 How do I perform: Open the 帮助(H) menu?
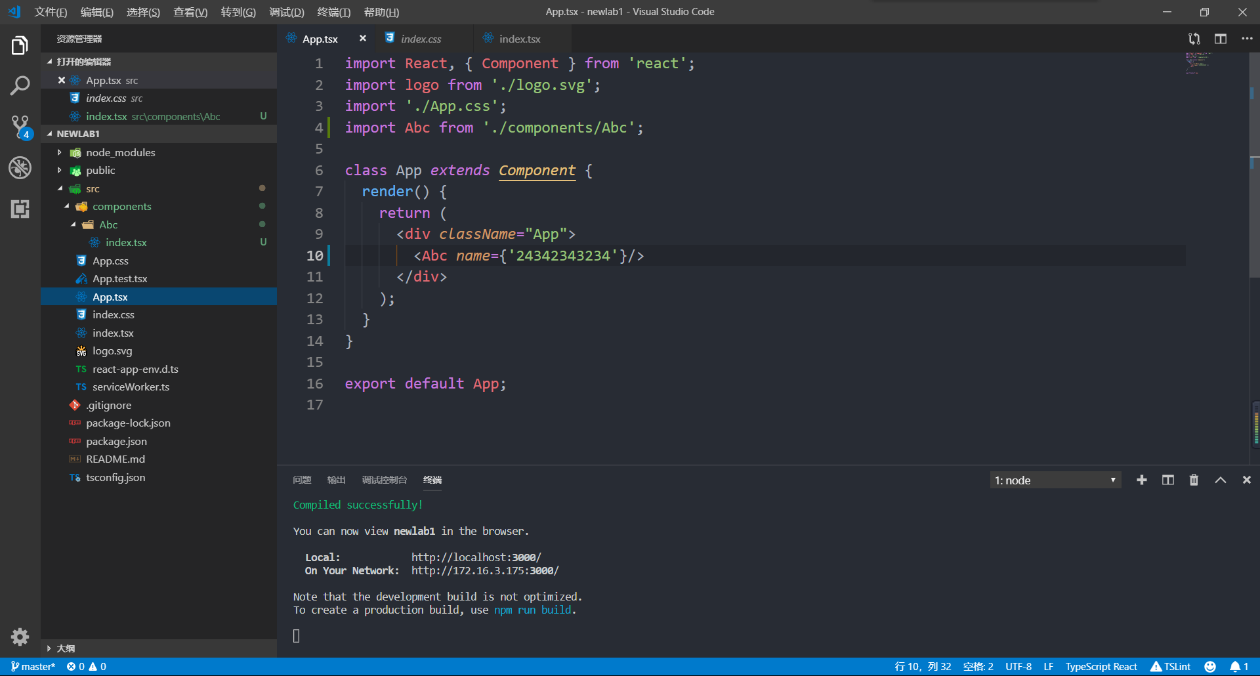click(x=381, y=12)
